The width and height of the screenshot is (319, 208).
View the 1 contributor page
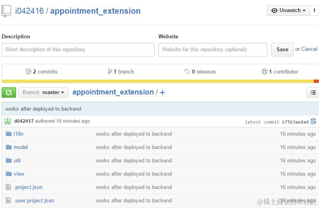[280, 72]
